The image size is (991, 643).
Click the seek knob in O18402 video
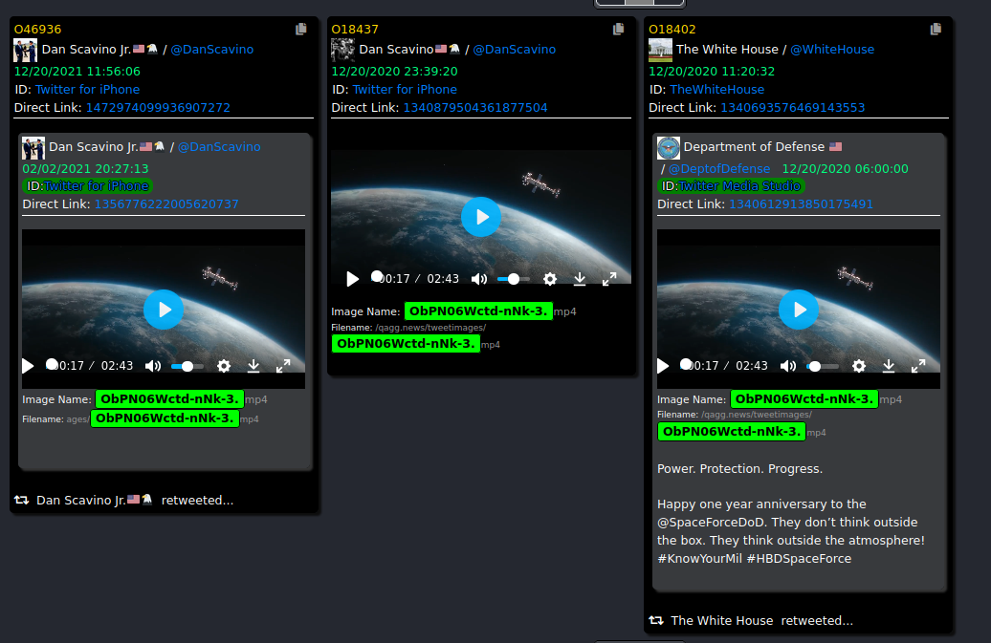point(686,364)
